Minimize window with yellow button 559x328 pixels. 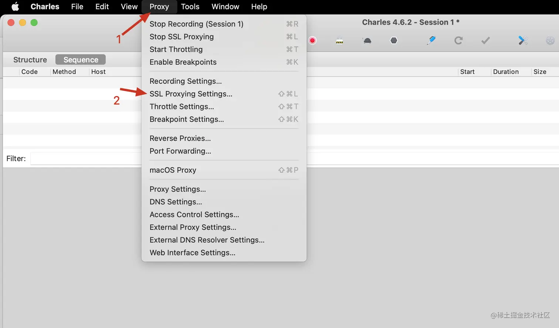(x=23, y=23)
